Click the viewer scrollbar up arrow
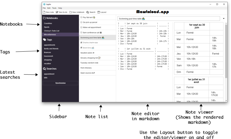 tap(226, 24)
